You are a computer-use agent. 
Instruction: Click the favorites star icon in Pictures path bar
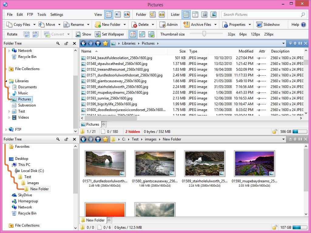coord(105,43)
